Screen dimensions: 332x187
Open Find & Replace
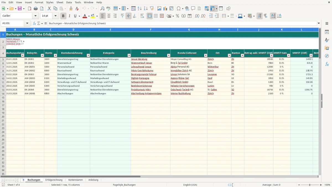coord(102,9)
